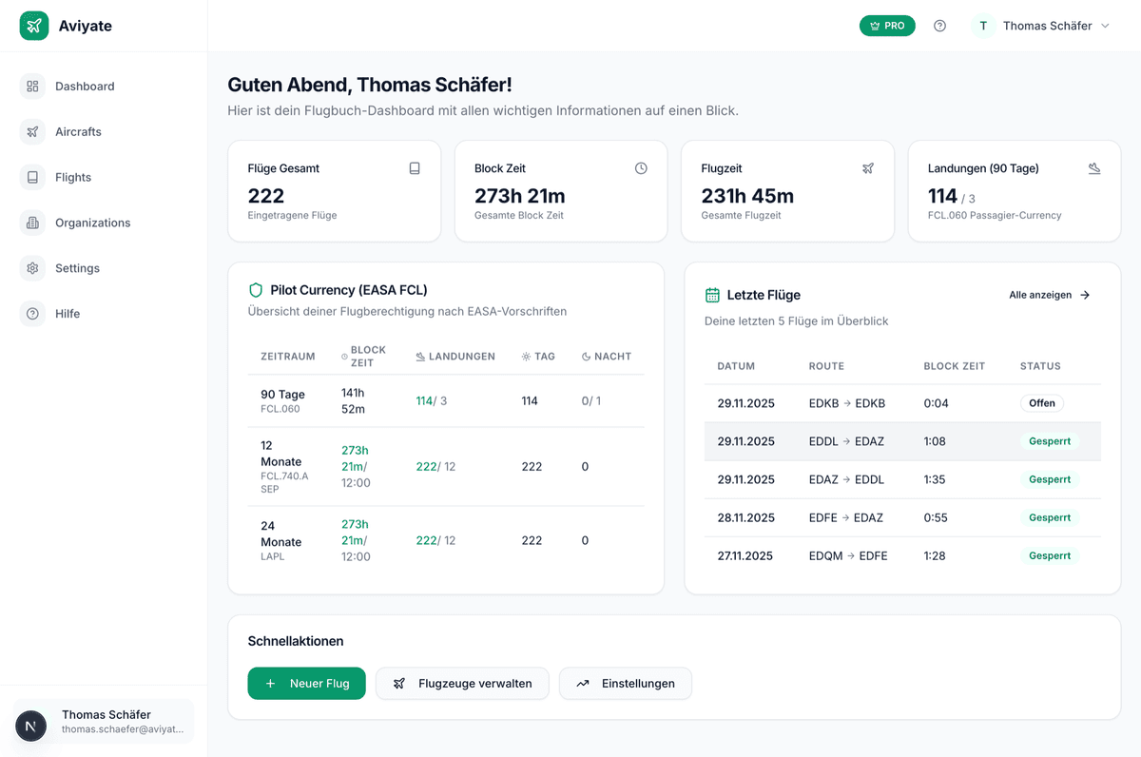Screen dimensions: 1141x757
Task: Click the Hilfe question mark icon
Action: tap(31, 314)
